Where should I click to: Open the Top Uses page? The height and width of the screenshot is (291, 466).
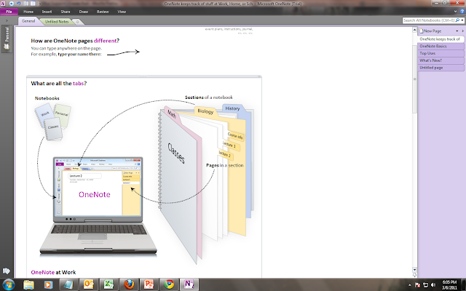coord(441,53)
